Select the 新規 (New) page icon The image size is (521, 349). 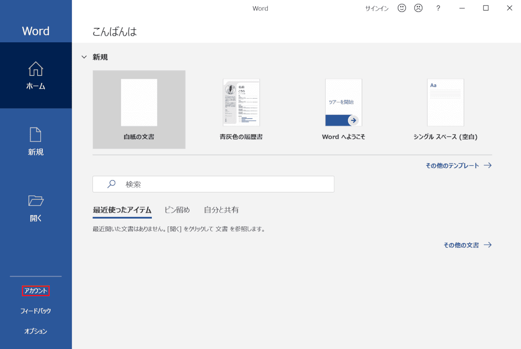(x=35, y=134)
